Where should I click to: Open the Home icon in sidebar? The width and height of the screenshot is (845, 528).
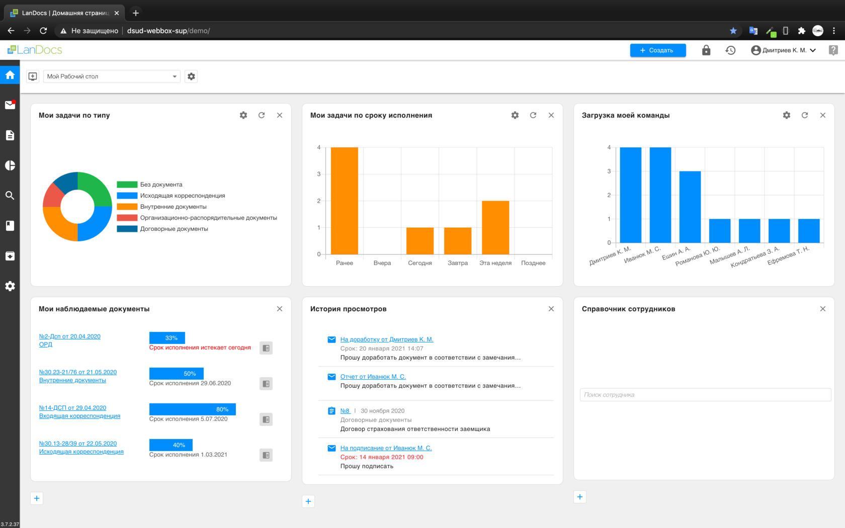(10, 75)
